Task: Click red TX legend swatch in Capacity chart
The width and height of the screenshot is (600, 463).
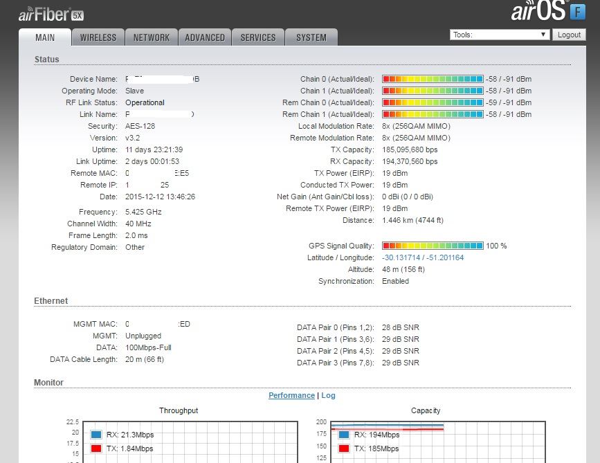Action: click(x=344, y=448)
